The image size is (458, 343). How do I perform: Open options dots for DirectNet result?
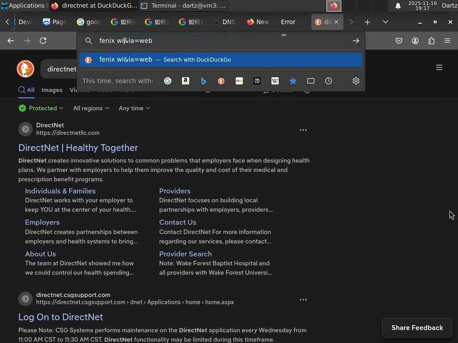pos(303,130)
